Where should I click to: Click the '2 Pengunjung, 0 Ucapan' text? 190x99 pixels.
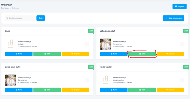pos(27,46)
